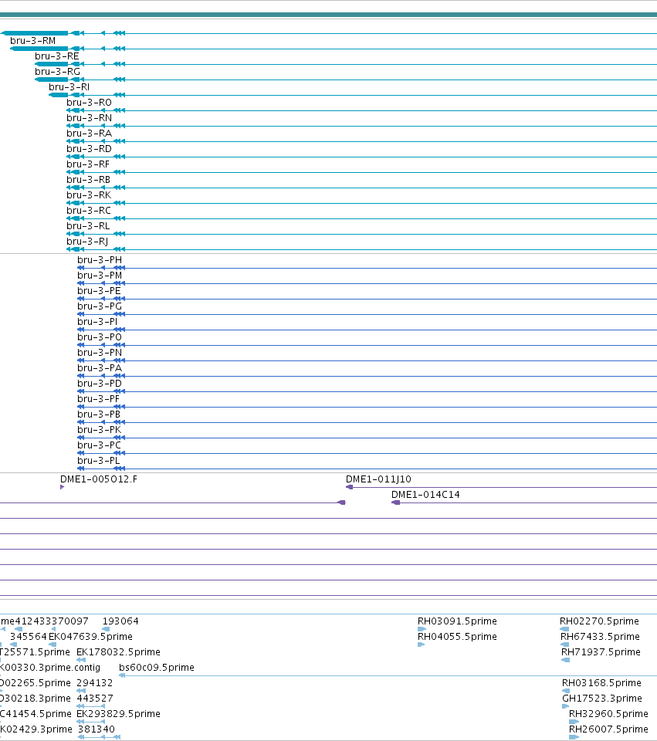Select the bru-3-PN protein label
Viewport: 657px width, 741px height.
[100, 353]
